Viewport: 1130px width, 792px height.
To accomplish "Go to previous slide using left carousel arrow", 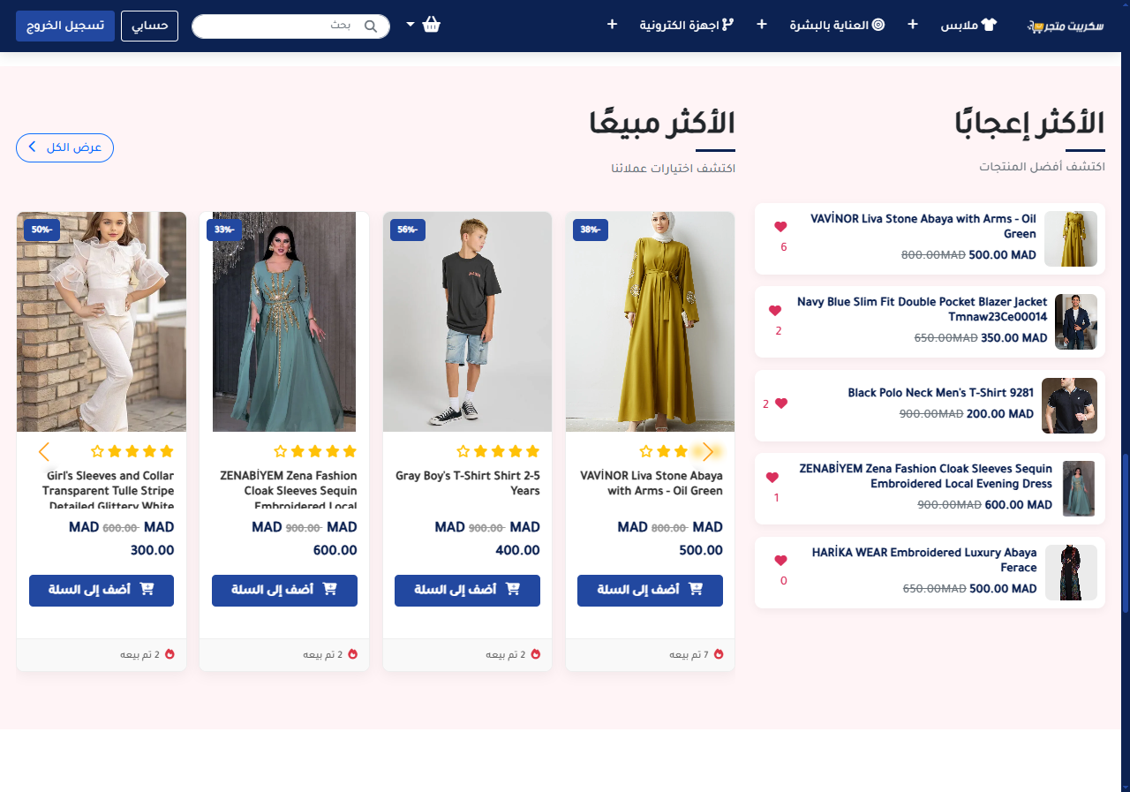I will point(44,452).
